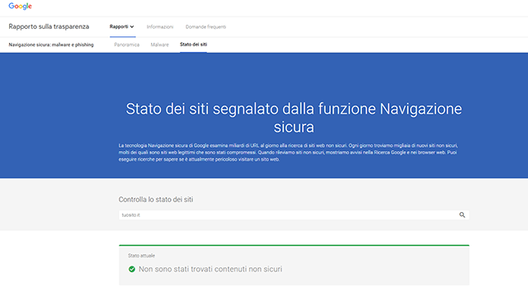Click the paragraph about La tecnologia Navigazione sicura
The width and height of the screenshot is (528, 297).
[x=288, y=153]
